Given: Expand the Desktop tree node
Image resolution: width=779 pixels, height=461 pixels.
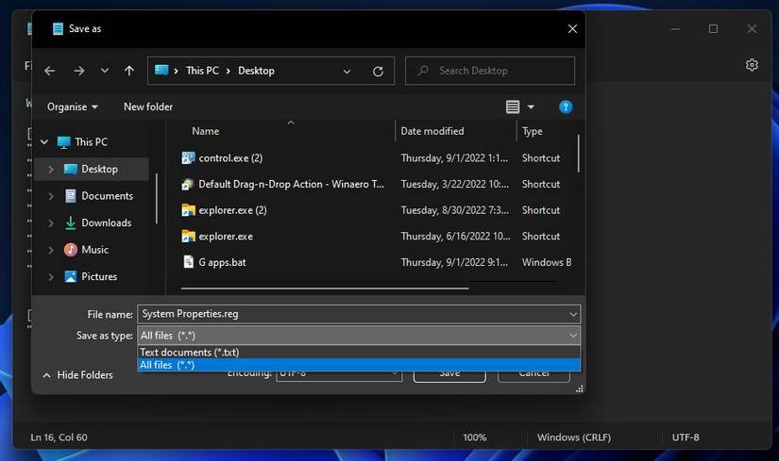Looking at the screenshot, I should point(51,169).
